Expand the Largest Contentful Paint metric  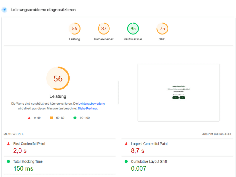(x=149, y=144)
